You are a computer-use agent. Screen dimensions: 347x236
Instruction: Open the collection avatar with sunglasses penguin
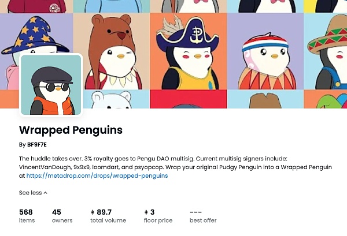point(51,85)
